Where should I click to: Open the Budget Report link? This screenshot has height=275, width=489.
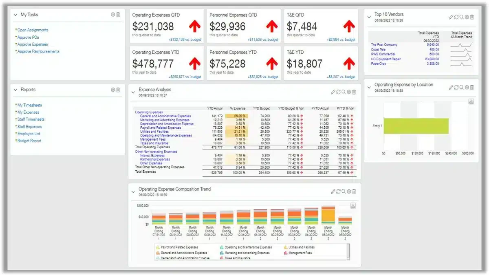point(29,141)
